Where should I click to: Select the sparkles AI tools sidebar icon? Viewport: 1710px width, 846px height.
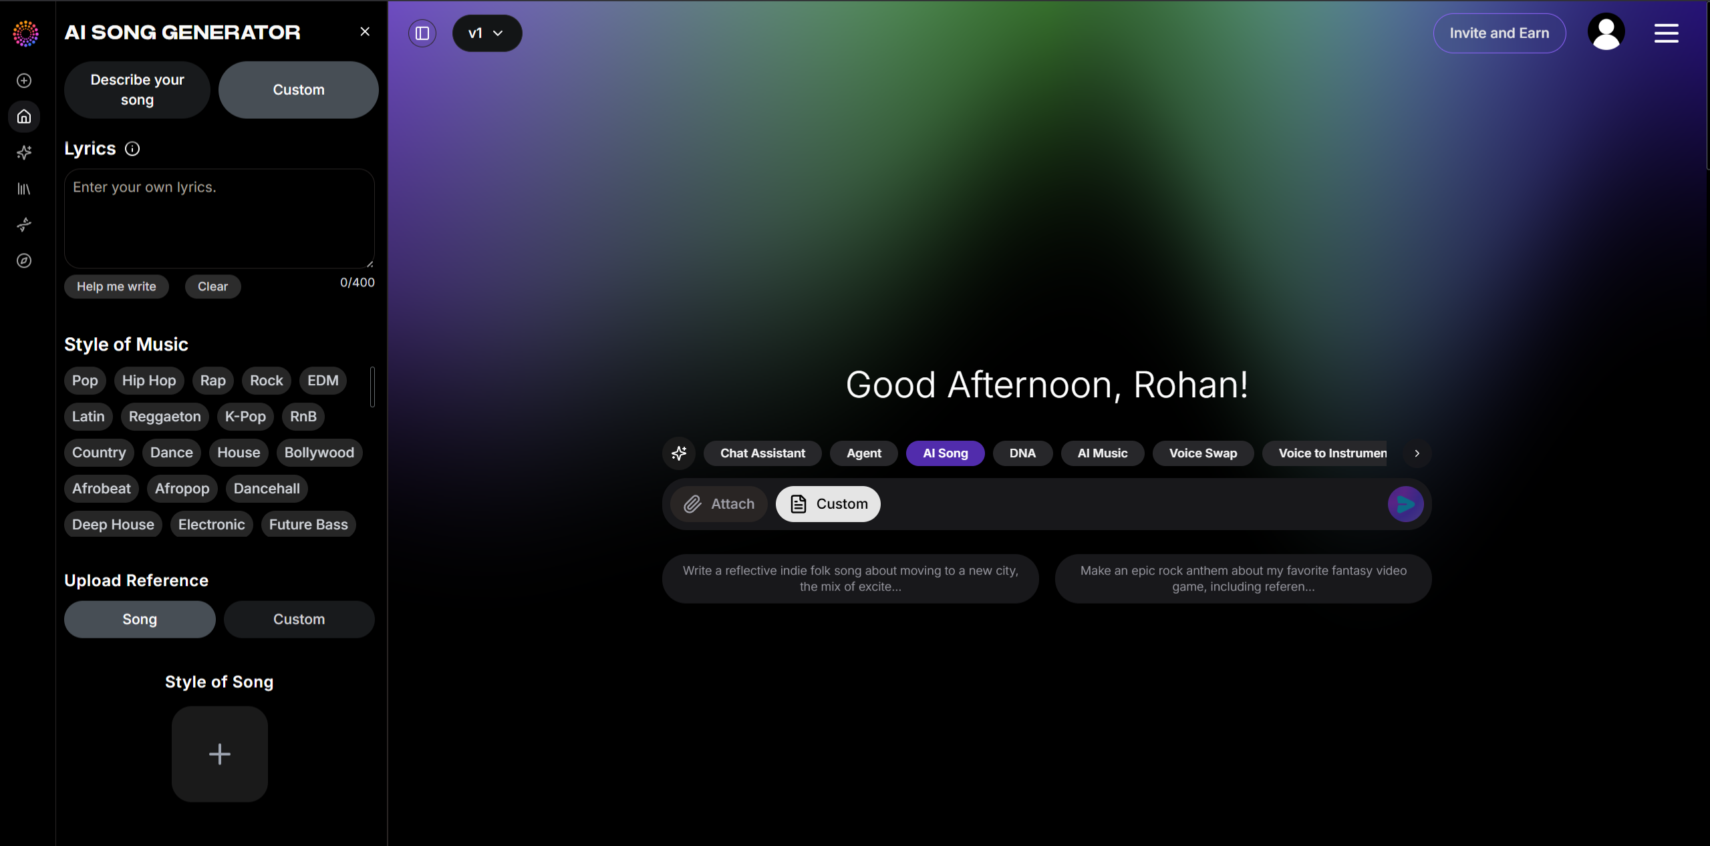[x=24, y=152]
